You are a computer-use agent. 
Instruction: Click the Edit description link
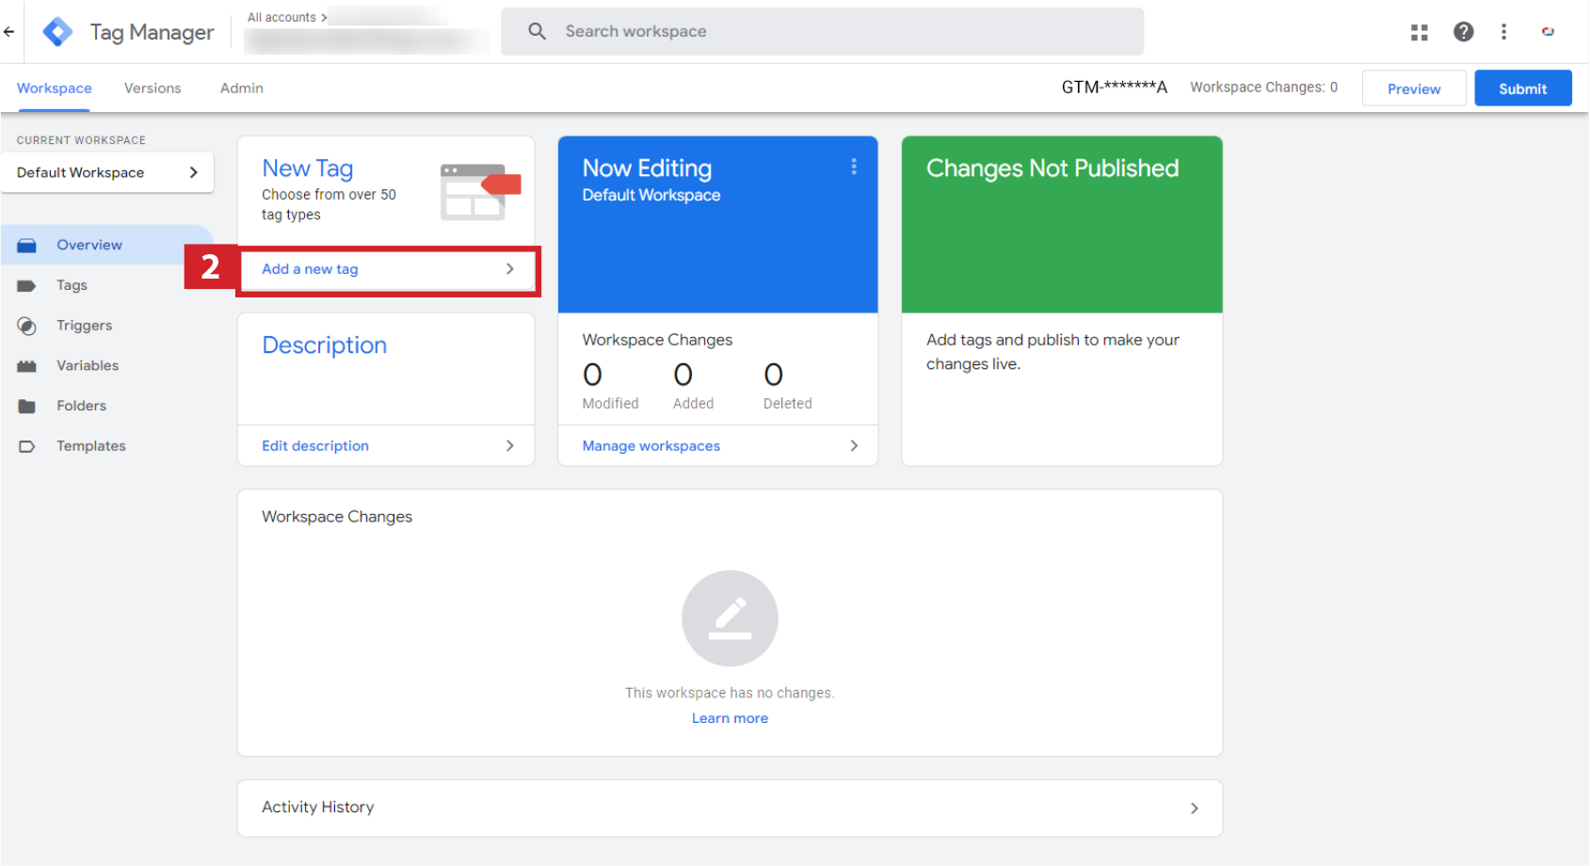coord(315,446)
